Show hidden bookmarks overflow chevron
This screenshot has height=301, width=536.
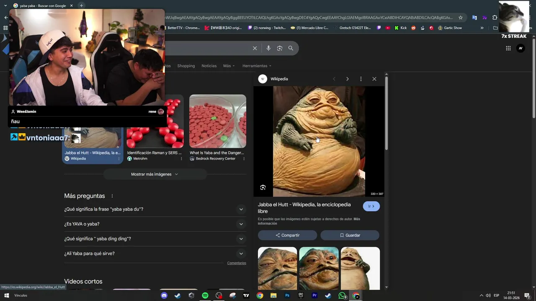tap(482, 28)
